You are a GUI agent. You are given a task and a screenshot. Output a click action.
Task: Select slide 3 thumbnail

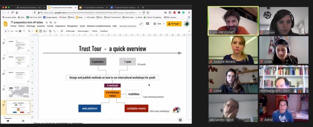click(18, 61)
